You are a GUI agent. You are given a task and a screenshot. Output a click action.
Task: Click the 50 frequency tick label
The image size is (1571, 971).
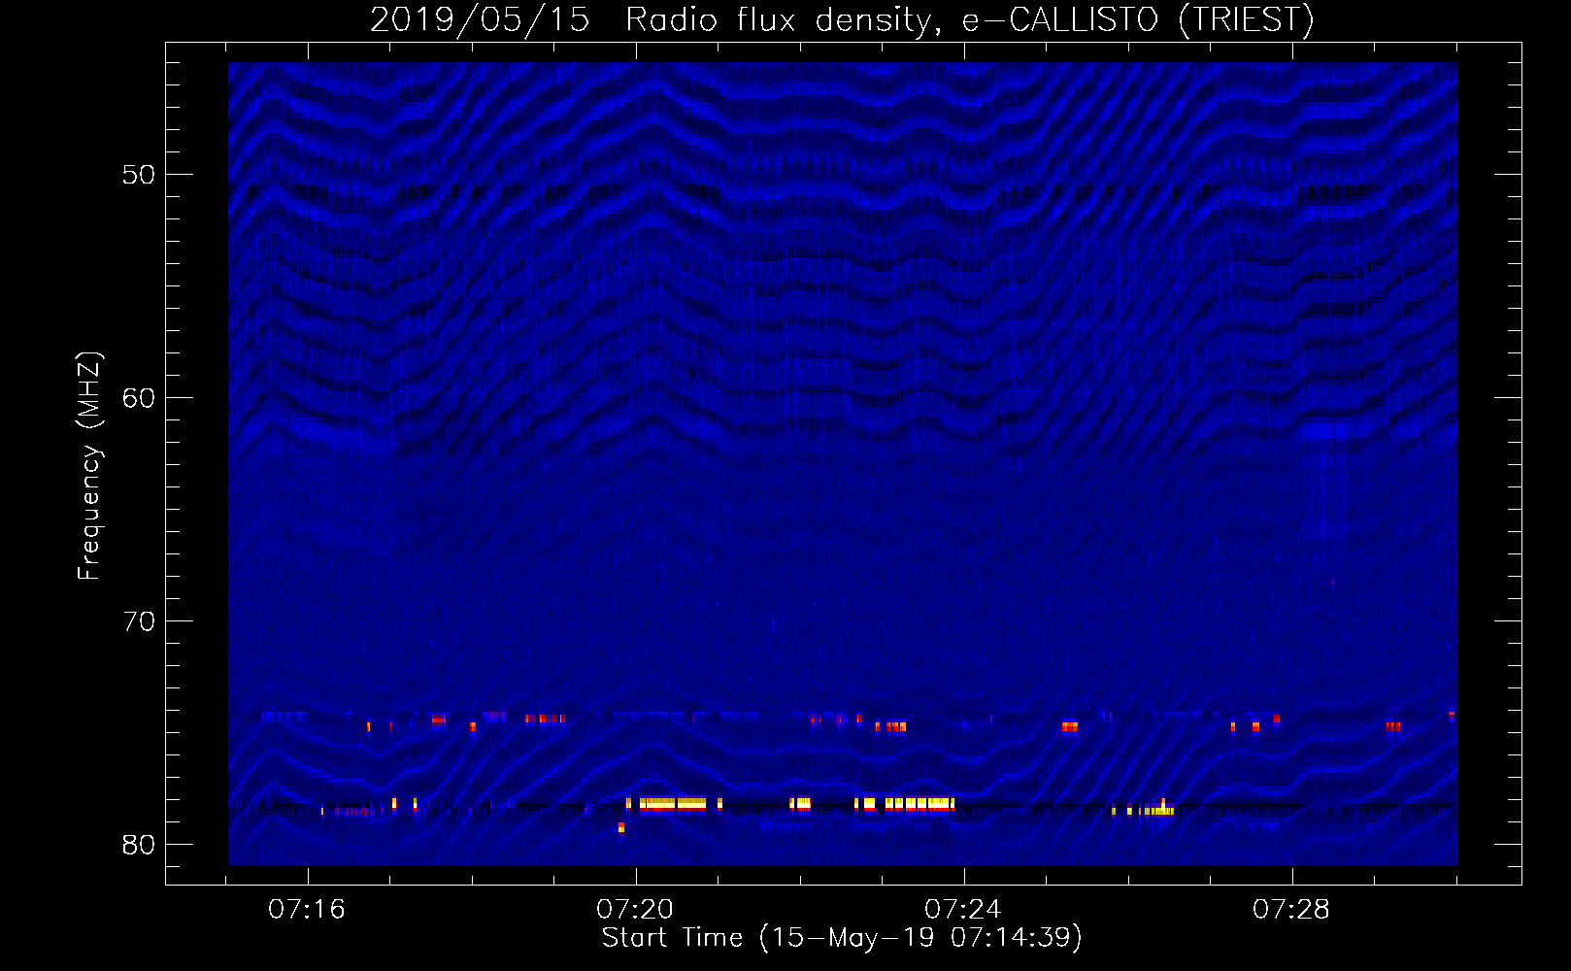pos(139,175)
